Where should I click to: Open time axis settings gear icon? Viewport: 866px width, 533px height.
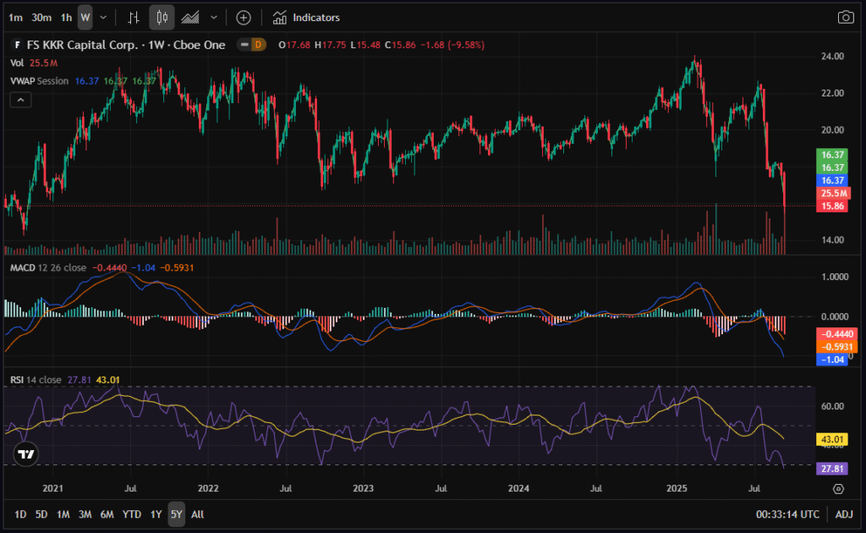pyautogui.click(x=838, y=489)
